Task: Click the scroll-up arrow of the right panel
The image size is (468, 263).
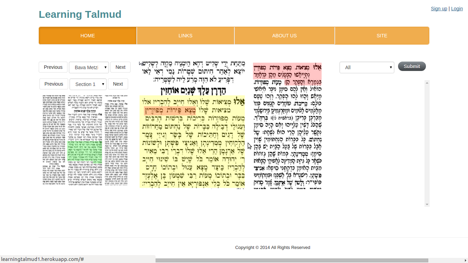Action: (427, 83)
